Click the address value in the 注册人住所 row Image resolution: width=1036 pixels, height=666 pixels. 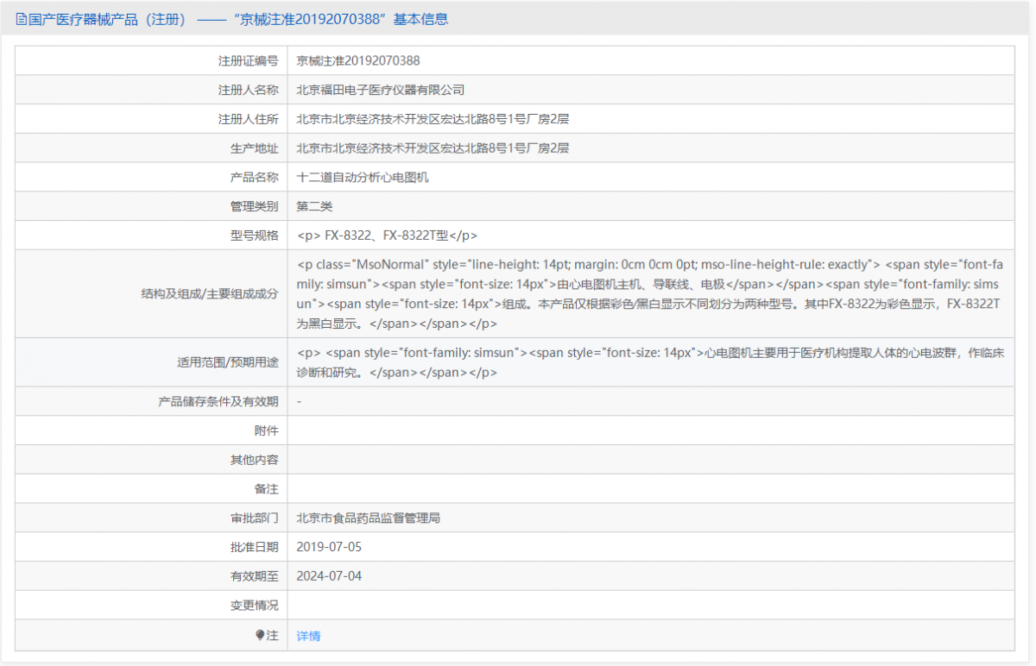(x=433, y=119)
